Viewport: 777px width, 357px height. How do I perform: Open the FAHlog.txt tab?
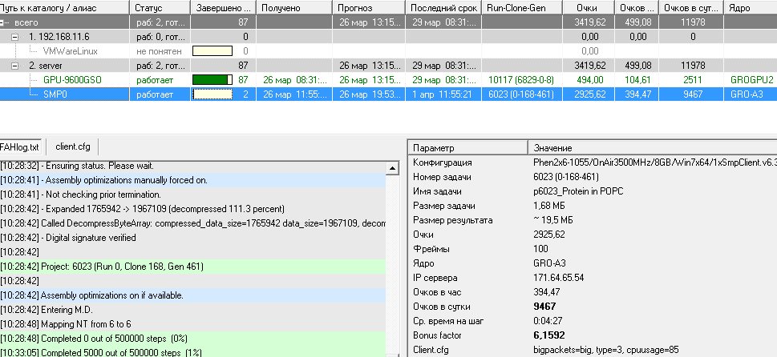[x=19, y=146]
